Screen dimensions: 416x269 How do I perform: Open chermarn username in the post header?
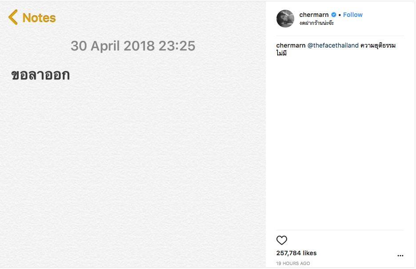(314, 15)
